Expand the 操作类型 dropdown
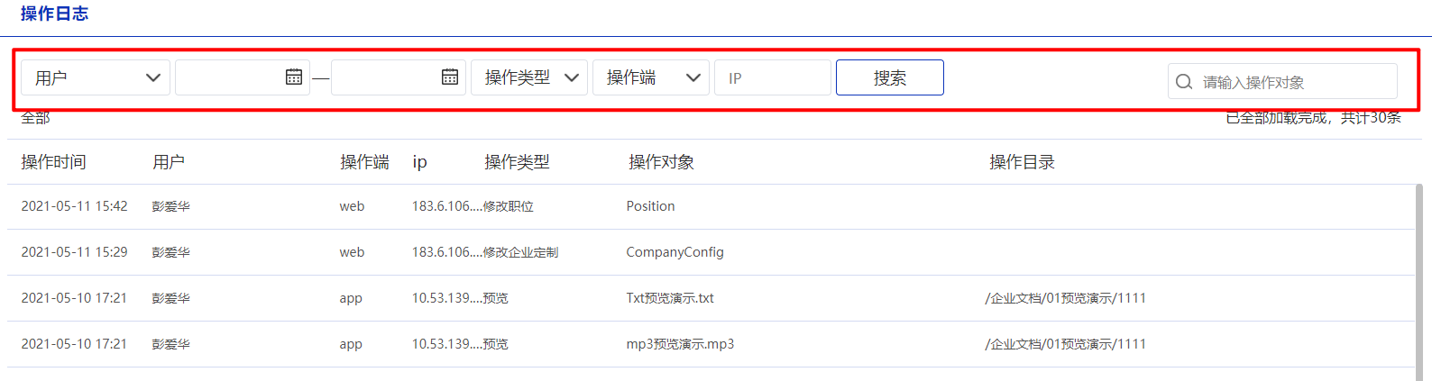This screenshot has width=1432, height=381. click(x=529, y=77)
